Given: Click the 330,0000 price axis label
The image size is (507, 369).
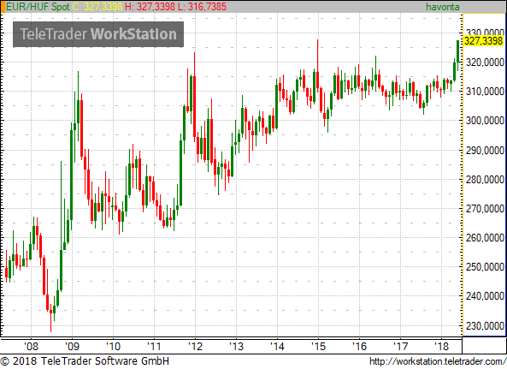Looking at the screenshot, I should (485, 33).
